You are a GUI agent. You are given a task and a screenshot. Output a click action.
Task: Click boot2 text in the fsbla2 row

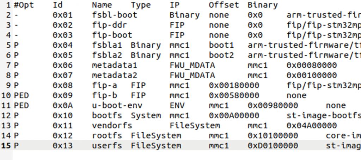221,55
